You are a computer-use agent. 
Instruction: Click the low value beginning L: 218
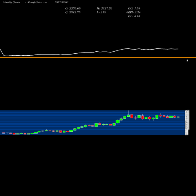tap(101, 13)
